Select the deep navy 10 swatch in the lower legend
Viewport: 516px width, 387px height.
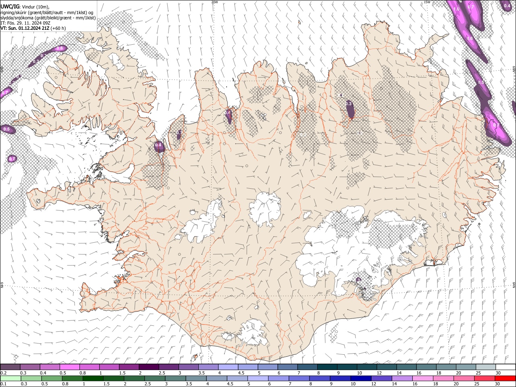pyautogui.click(x=361, y=378)
